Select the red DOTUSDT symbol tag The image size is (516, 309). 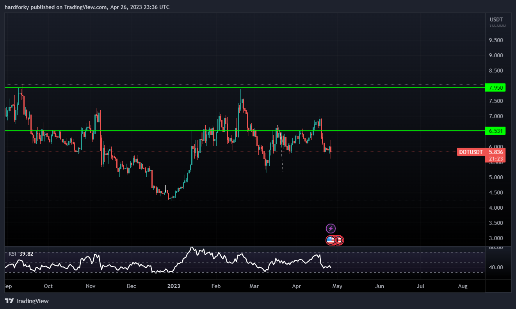pyautogui.click(x=471, y=152)
